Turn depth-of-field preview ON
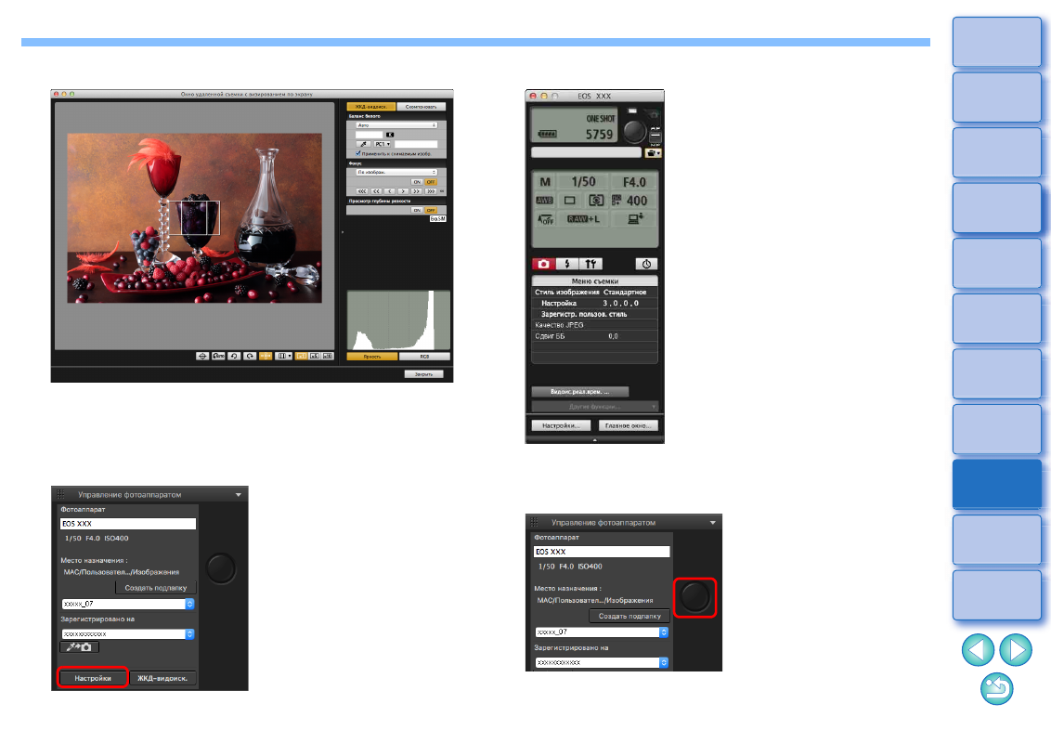1051x743 pixels. coord(417,210)
